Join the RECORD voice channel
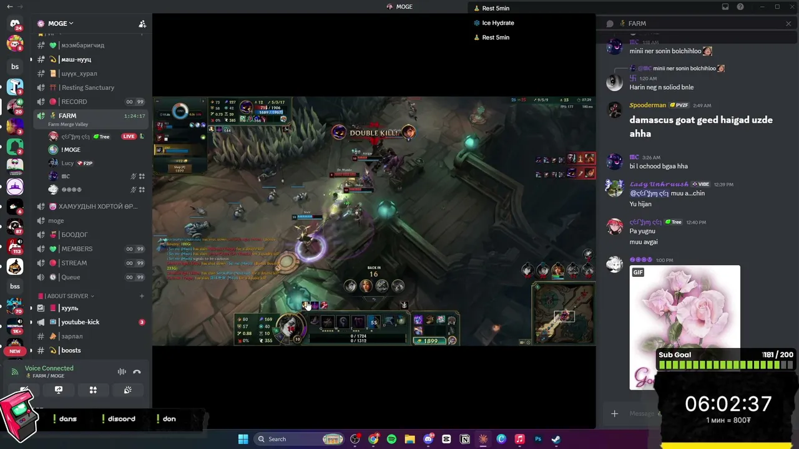This screenshot has height=449, width=799. point(91,102)
